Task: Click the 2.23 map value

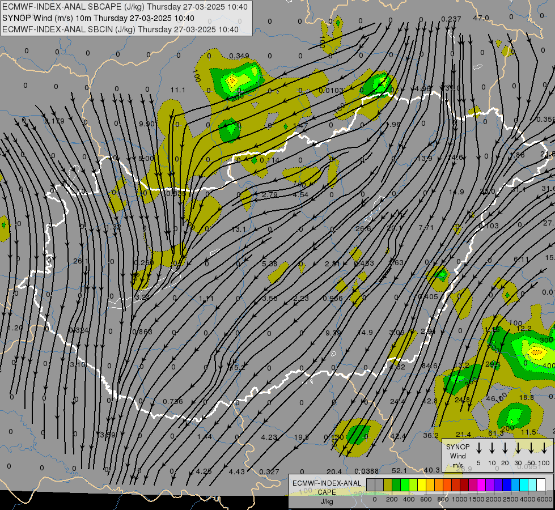Action: pos(301,299)
